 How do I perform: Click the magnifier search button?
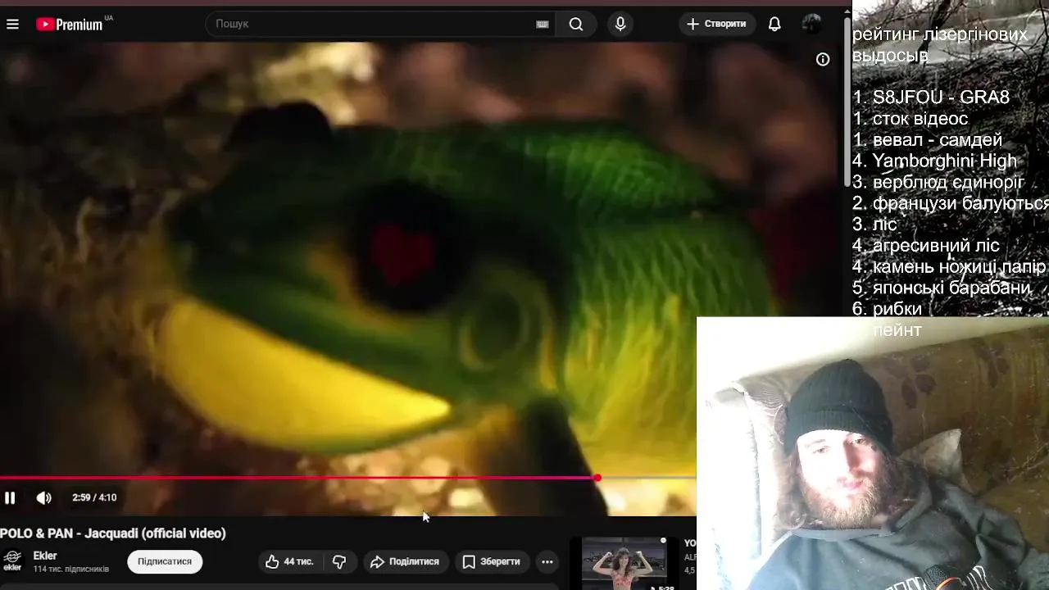(576, 24)
